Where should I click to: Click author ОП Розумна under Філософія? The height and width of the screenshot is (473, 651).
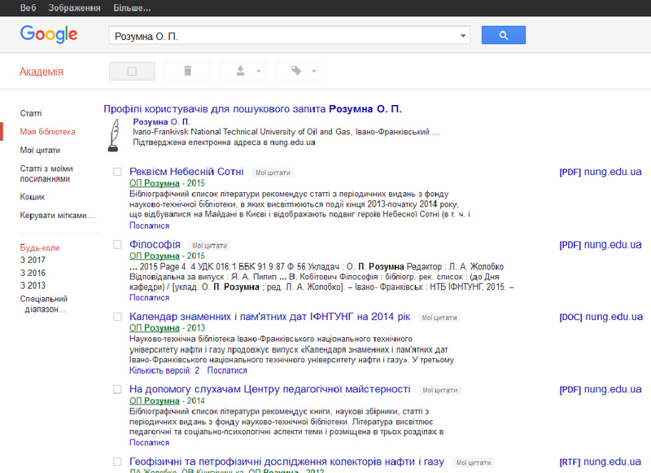click(155, 256)
